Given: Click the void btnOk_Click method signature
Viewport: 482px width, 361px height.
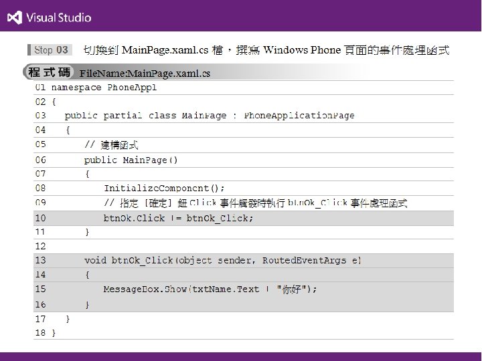Looking at the screenshot, I should click(x=222, y=260).
